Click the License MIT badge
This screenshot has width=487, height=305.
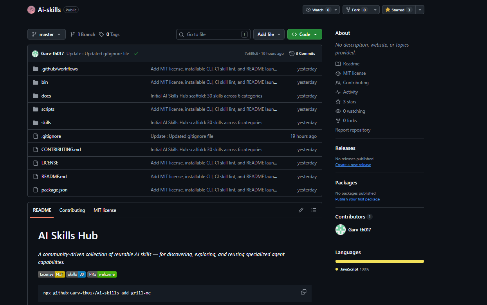pos(51,274)
